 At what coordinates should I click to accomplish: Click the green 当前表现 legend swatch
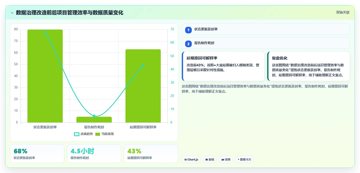pyautogui.click(x=98, y=134)
